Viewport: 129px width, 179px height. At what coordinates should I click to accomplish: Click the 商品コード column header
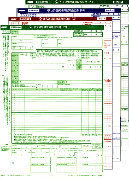tap(18, 89)
